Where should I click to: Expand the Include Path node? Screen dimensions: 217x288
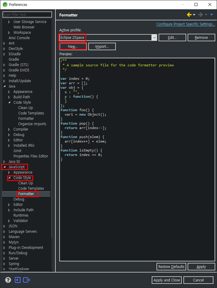(x=9, y=210)
